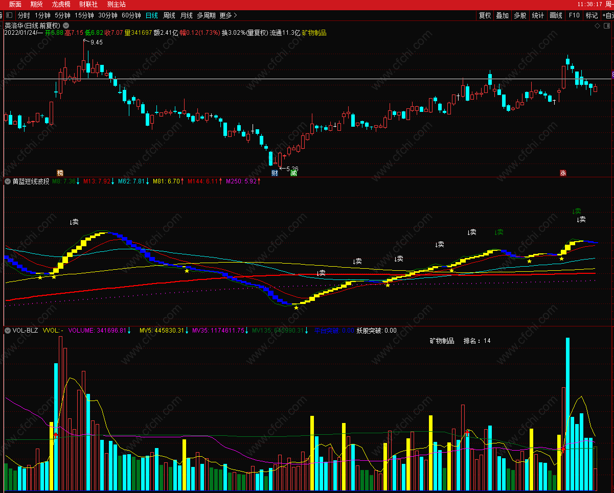Click the M13: 7.92 indicator value
The image size is (614, 493).
(97, 181)
